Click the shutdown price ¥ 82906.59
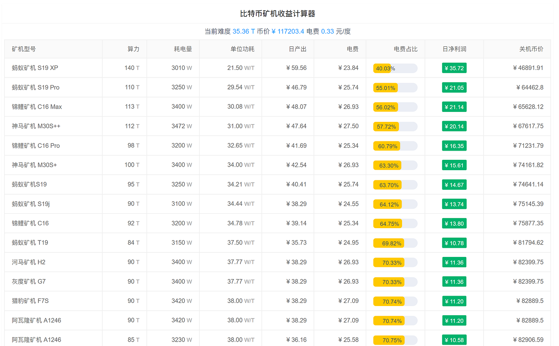Screen dimensions: 559x346 coord(528,340)
